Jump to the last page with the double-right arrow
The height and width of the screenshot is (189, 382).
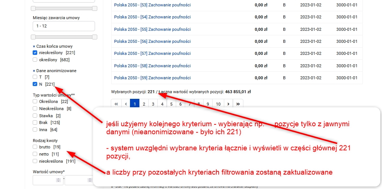(238, 104)
